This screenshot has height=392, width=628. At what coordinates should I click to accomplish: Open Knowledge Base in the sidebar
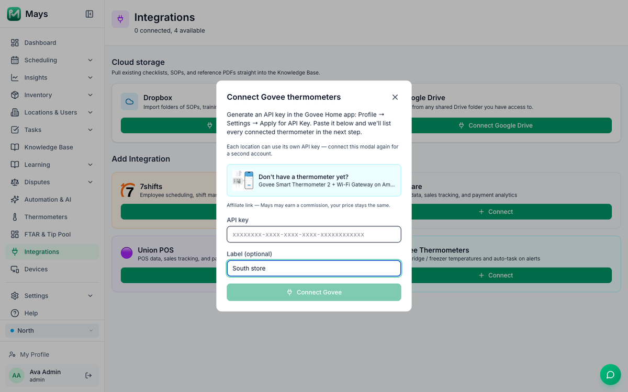coord(52,147)
